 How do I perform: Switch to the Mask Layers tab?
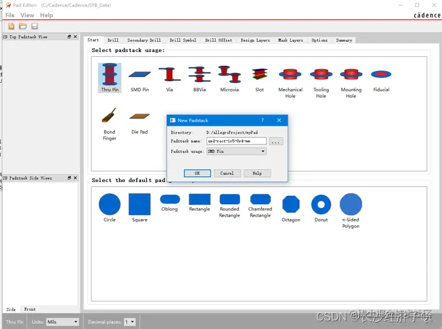coord(291,41)
